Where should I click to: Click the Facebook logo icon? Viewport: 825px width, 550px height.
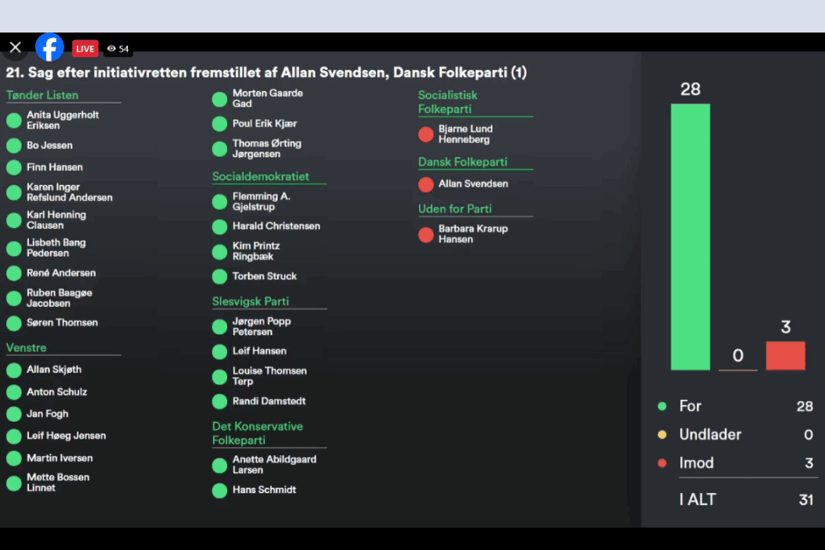pos(49,48)
